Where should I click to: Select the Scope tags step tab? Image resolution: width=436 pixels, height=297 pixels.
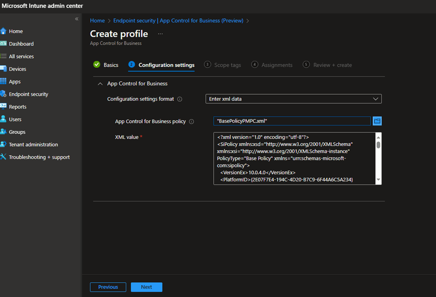click(x=222, y=65)
